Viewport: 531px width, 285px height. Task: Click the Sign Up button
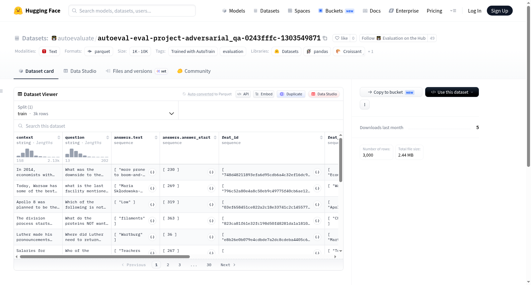(x=499, y=11)
